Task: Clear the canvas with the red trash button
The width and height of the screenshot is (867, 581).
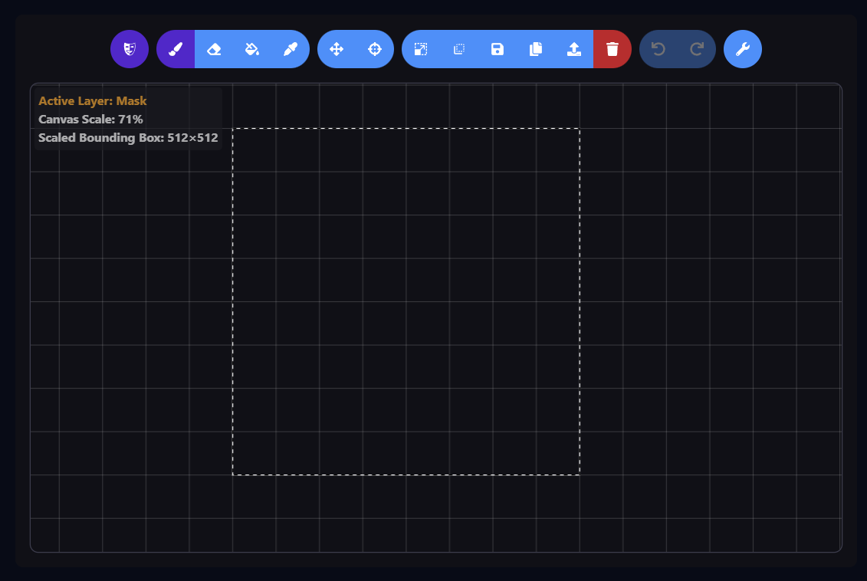Action: pyautogui.click(x=612, y=49)
